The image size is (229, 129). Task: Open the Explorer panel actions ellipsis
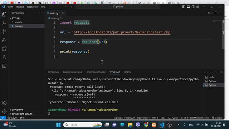[x=40, y=13]
